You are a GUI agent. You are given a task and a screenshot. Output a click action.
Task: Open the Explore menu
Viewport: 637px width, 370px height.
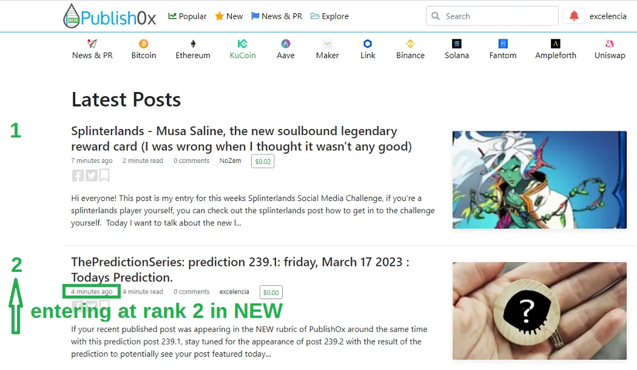pos(329,16)
